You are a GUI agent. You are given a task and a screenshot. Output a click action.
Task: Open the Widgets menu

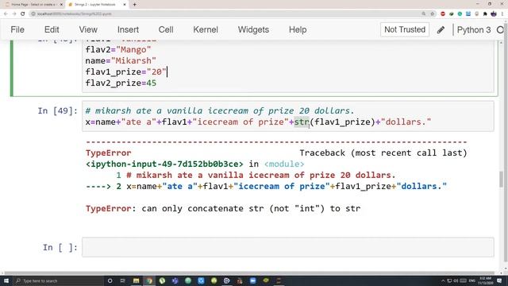[x=253, y=29]
